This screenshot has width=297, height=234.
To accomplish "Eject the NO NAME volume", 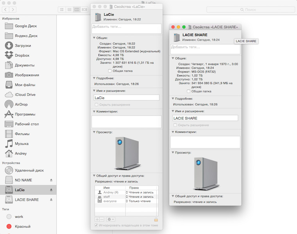I will [x=51, y=180].
